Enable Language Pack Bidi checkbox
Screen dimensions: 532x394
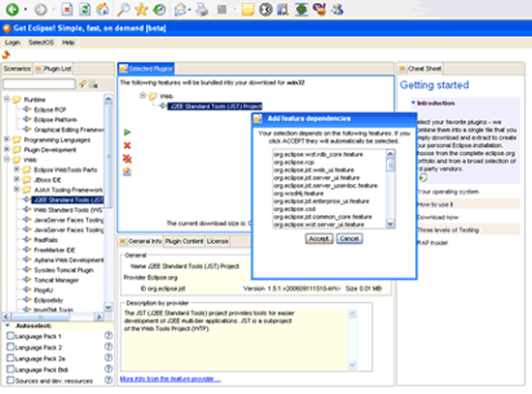point(11,369)
